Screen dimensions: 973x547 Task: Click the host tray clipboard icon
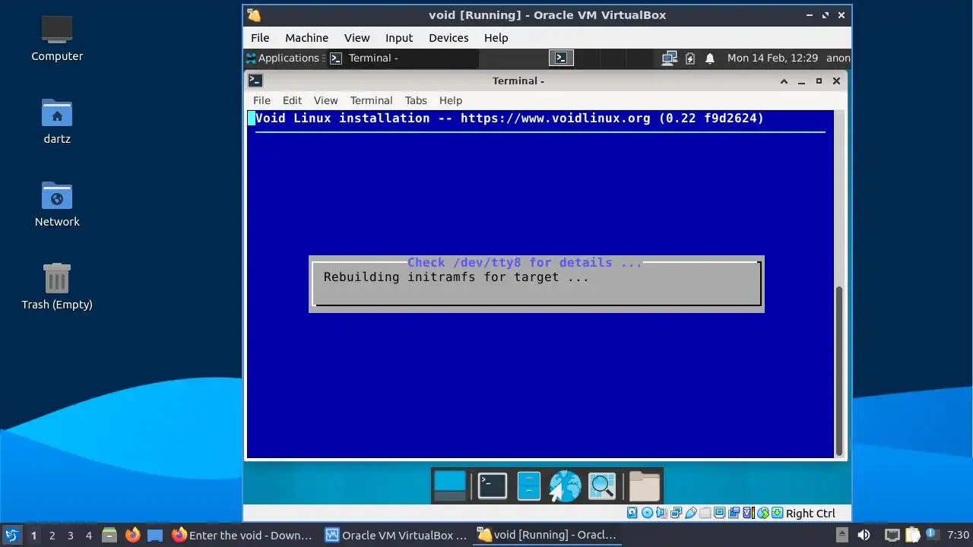[x=912, y=535]
